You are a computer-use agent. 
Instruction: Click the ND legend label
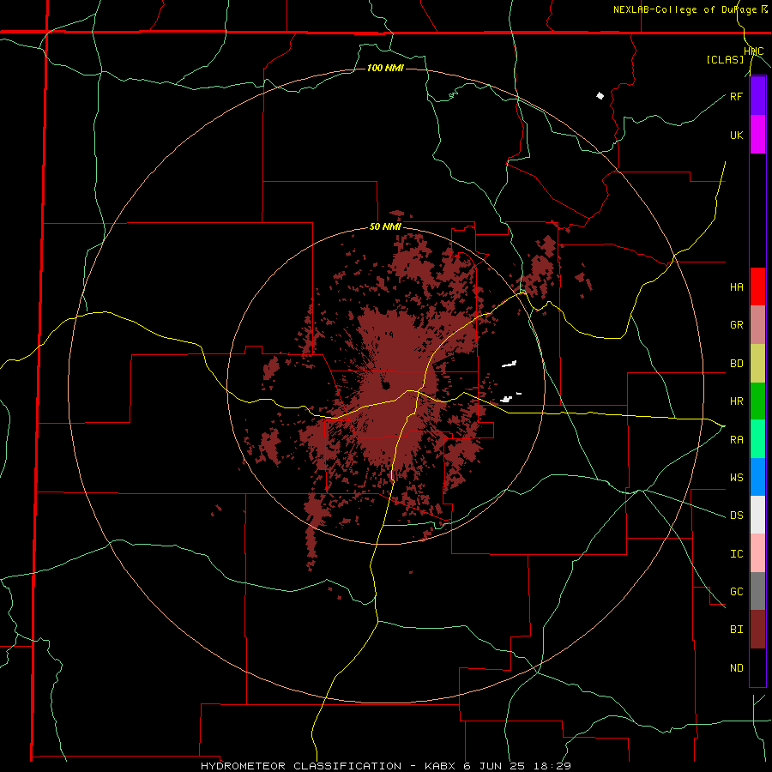pyautogui.click(x=736, y=668)
